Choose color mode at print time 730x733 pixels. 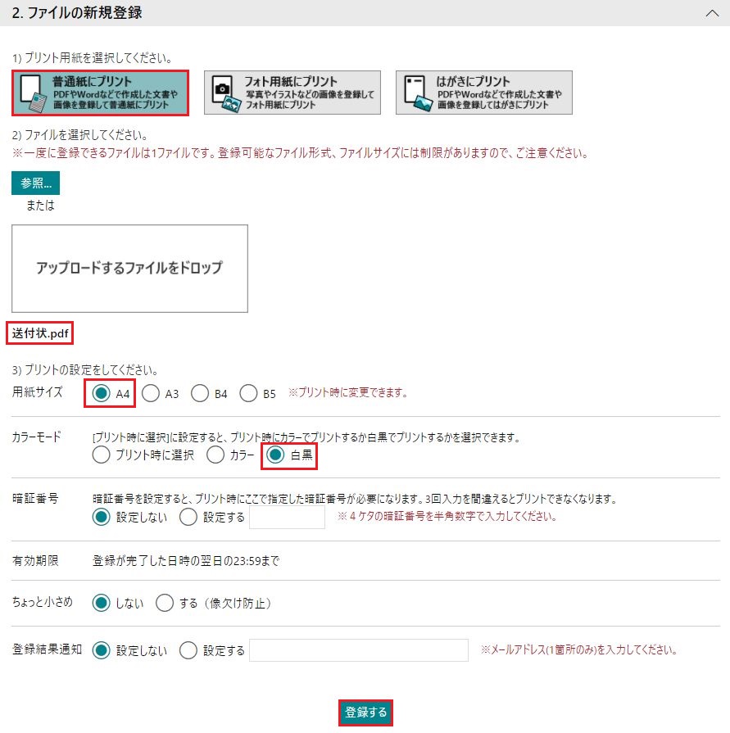tap(102, 455)
